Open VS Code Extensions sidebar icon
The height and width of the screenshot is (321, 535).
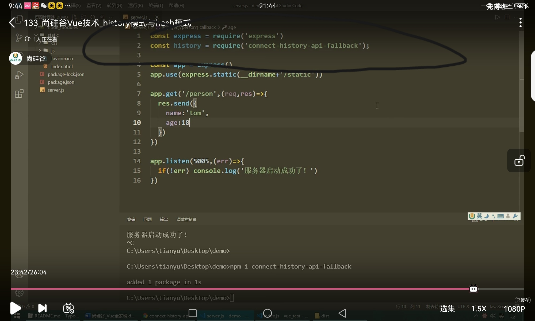click(x=19, y=94)
